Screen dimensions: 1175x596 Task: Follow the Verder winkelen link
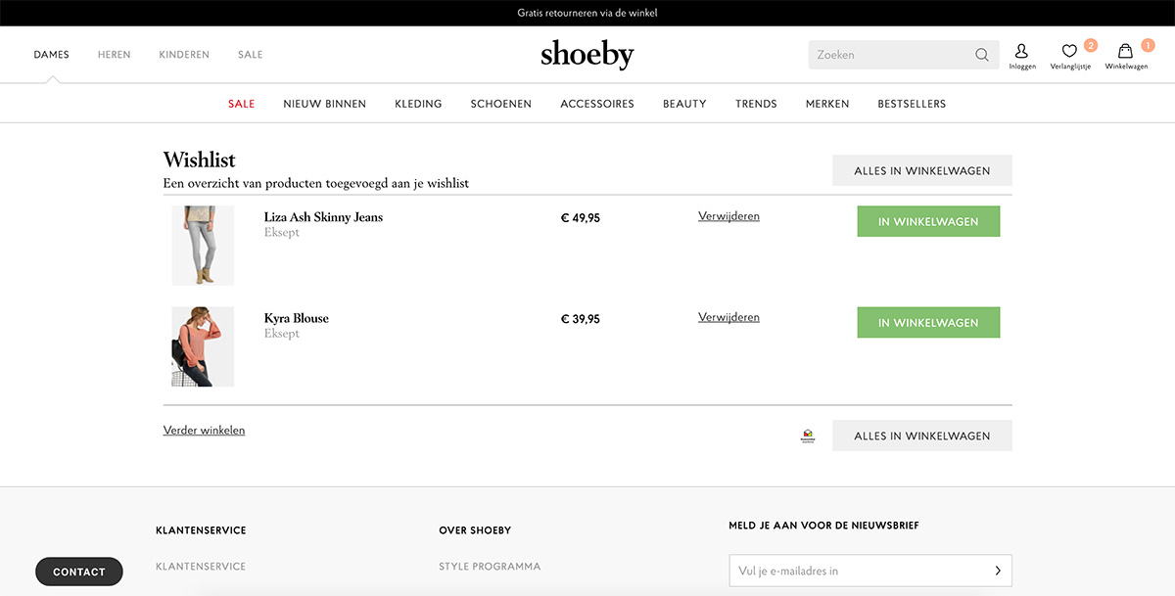tap(204, 430)
